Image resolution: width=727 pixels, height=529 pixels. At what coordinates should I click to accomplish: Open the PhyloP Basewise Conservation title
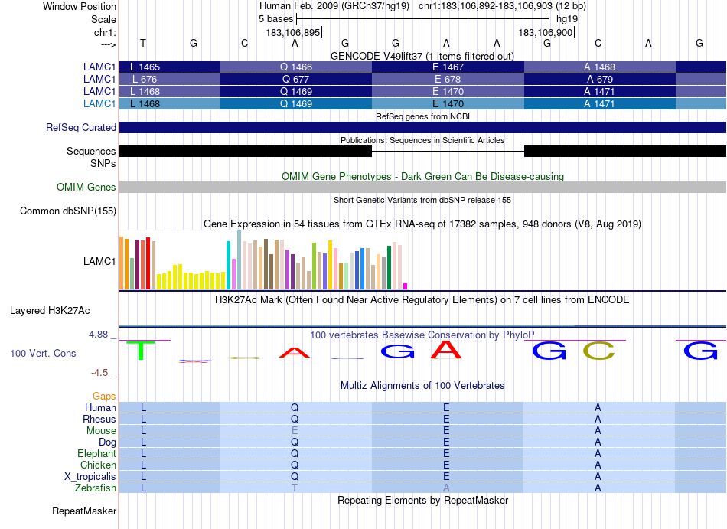click(x=422, y=335)
